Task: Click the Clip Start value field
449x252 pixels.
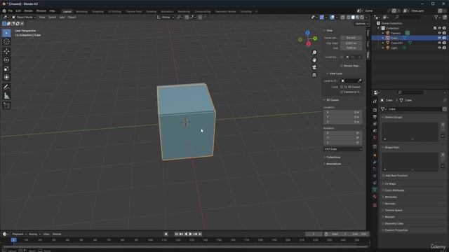Action: point(351,43)
